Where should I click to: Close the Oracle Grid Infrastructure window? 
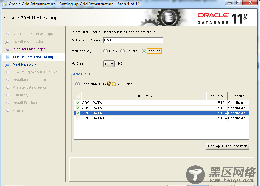[250, 3]
